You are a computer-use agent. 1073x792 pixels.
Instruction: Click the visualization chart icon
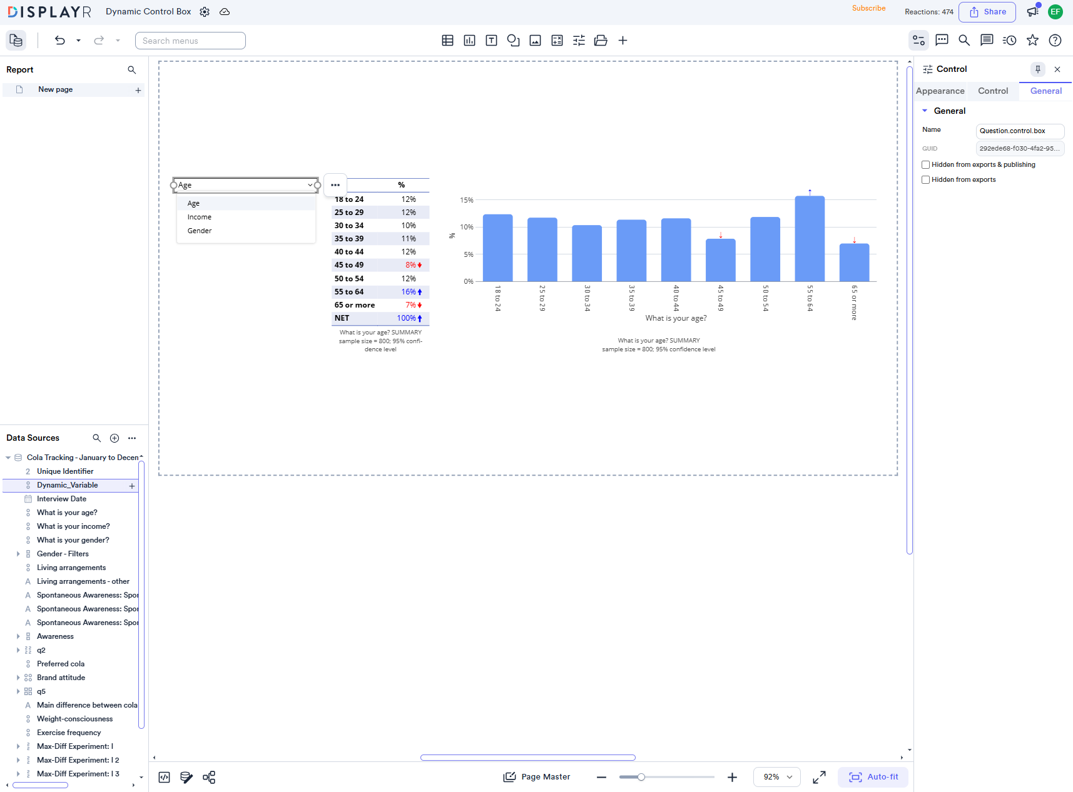pyautogui.click(x=469, y=41)
